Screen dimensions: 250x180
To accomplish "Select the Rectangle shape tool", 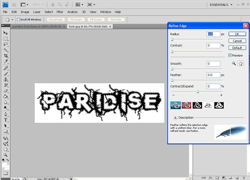I will point(5,131).
